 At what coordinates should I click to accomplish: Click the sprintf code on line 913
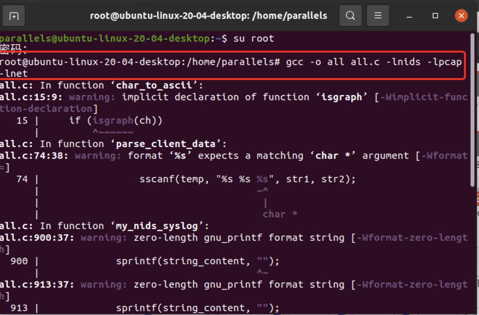(x=197, y=308)
